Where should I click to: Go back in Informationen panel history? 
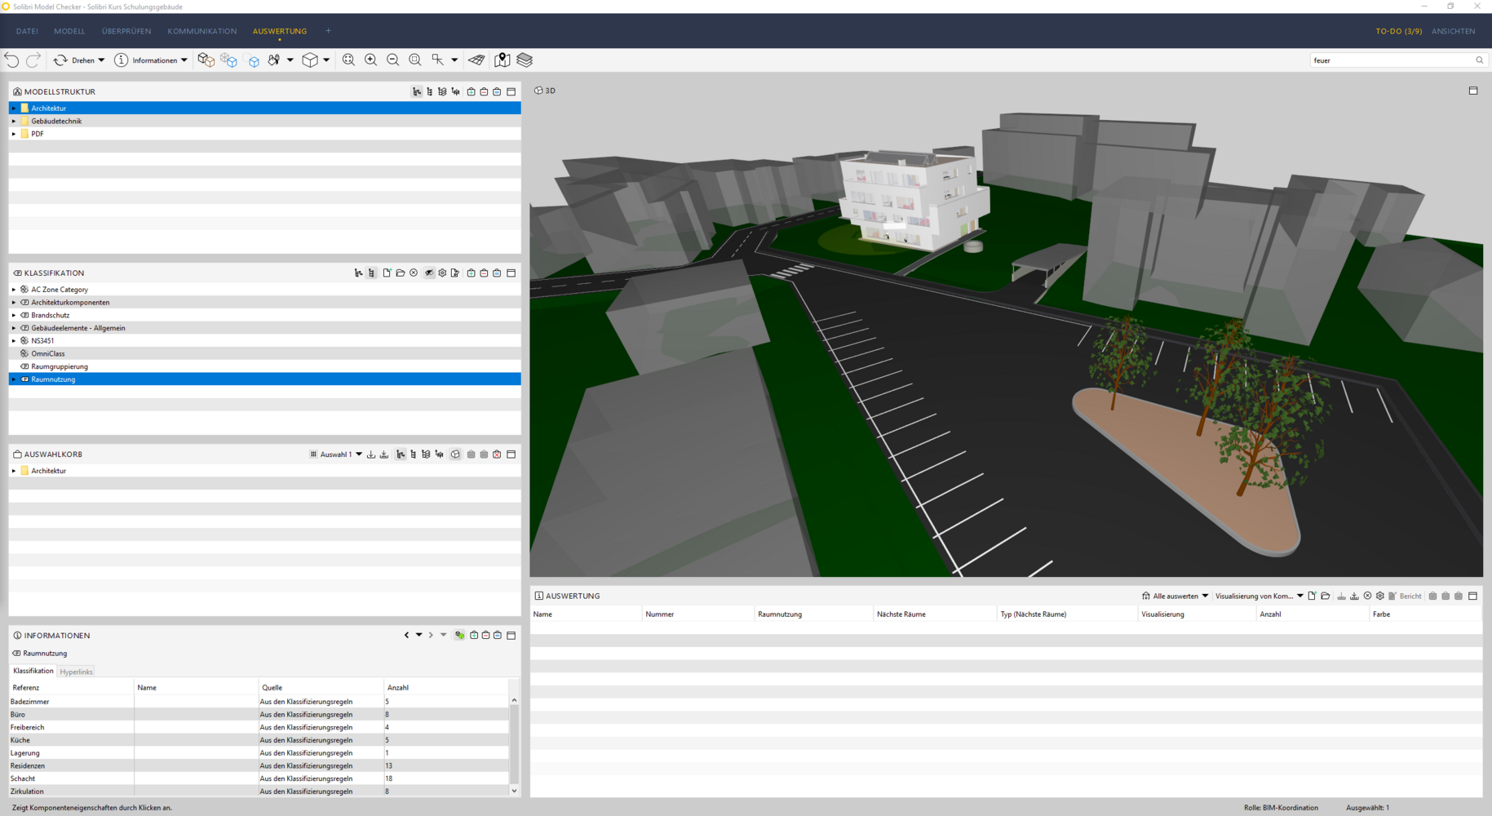[407, 636]
